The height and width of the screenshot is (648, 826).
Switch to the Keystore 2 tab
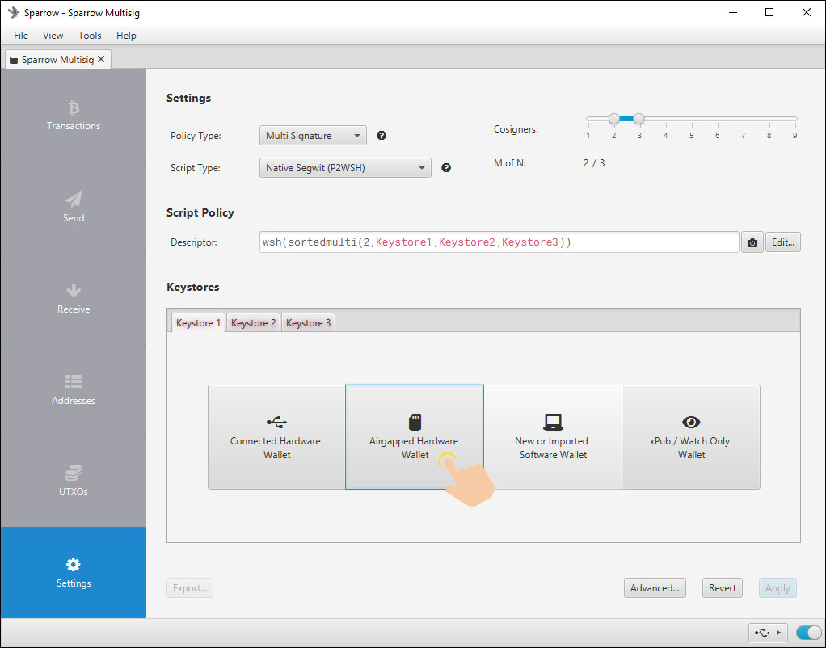click(253, 323)
